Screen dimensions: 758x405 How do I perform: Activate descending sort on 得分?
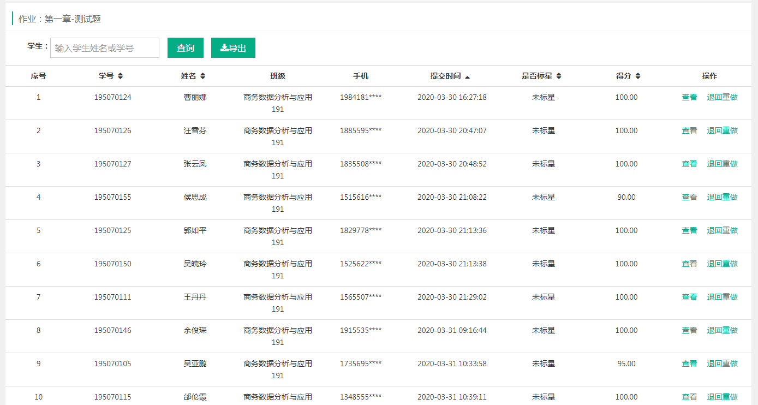(637, 76)
